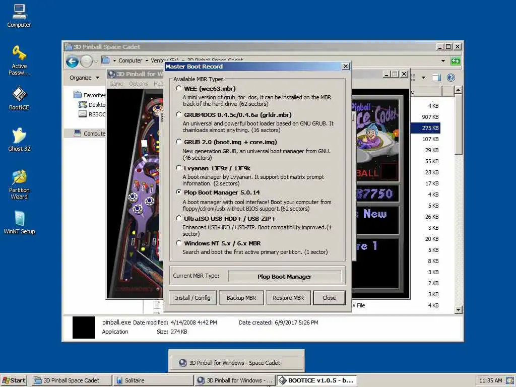The image size is (516, 387).
Task: Select Plop Boot Manager 5.0.14 option
Action: (x=179, y=192)
